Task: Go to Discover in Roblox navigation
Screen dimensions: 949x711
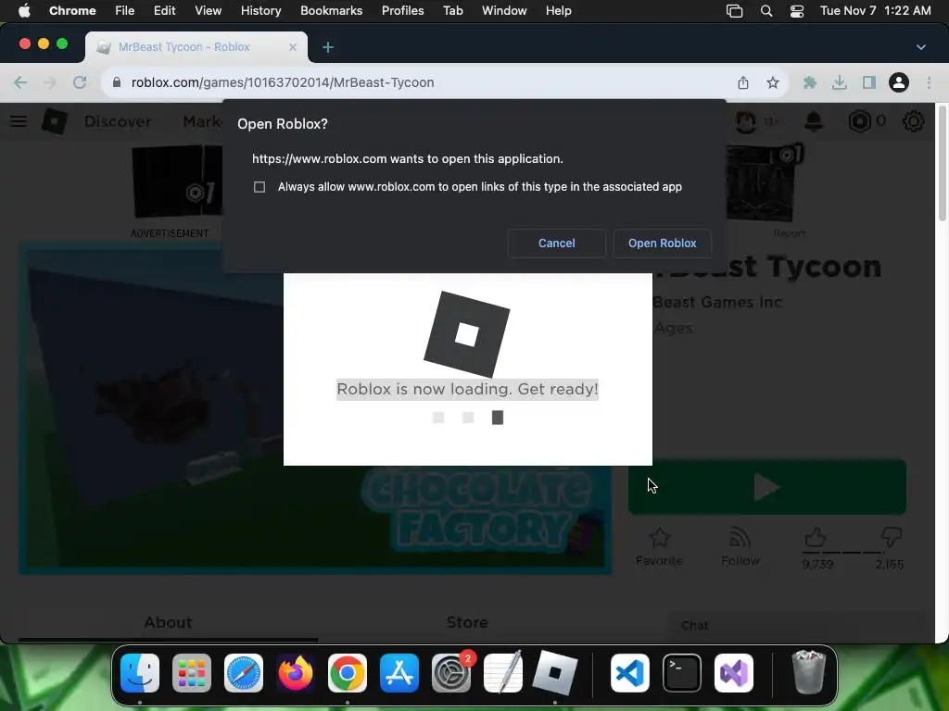Action: pyautogui.click(x=118, y=121)
